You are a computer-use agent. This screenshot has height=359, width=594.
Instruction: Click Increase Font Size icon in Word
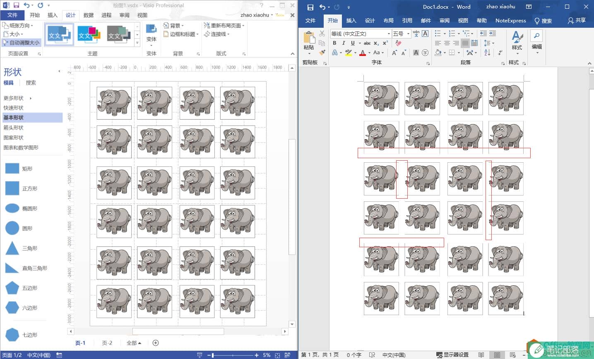[x=394, y=53]
